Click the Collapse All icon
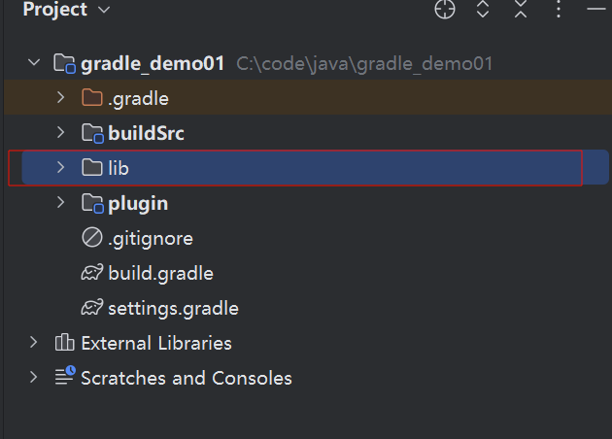Viewport: 612px width, 439px height. point(521,9)
